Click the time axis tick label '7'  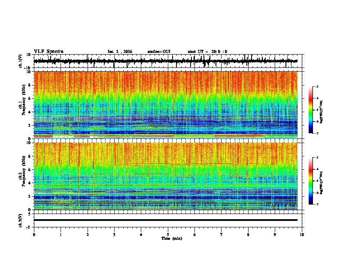tap(222, 235)
